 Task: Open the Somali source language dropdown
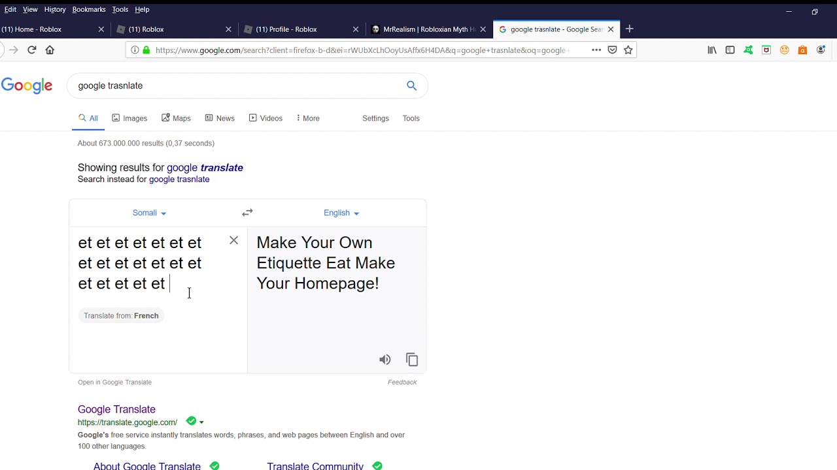[x=149, y=213]
